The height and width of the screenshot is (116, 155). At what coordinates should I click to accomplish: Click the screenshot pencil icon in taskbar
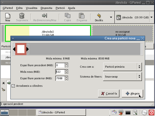[135, 112]
